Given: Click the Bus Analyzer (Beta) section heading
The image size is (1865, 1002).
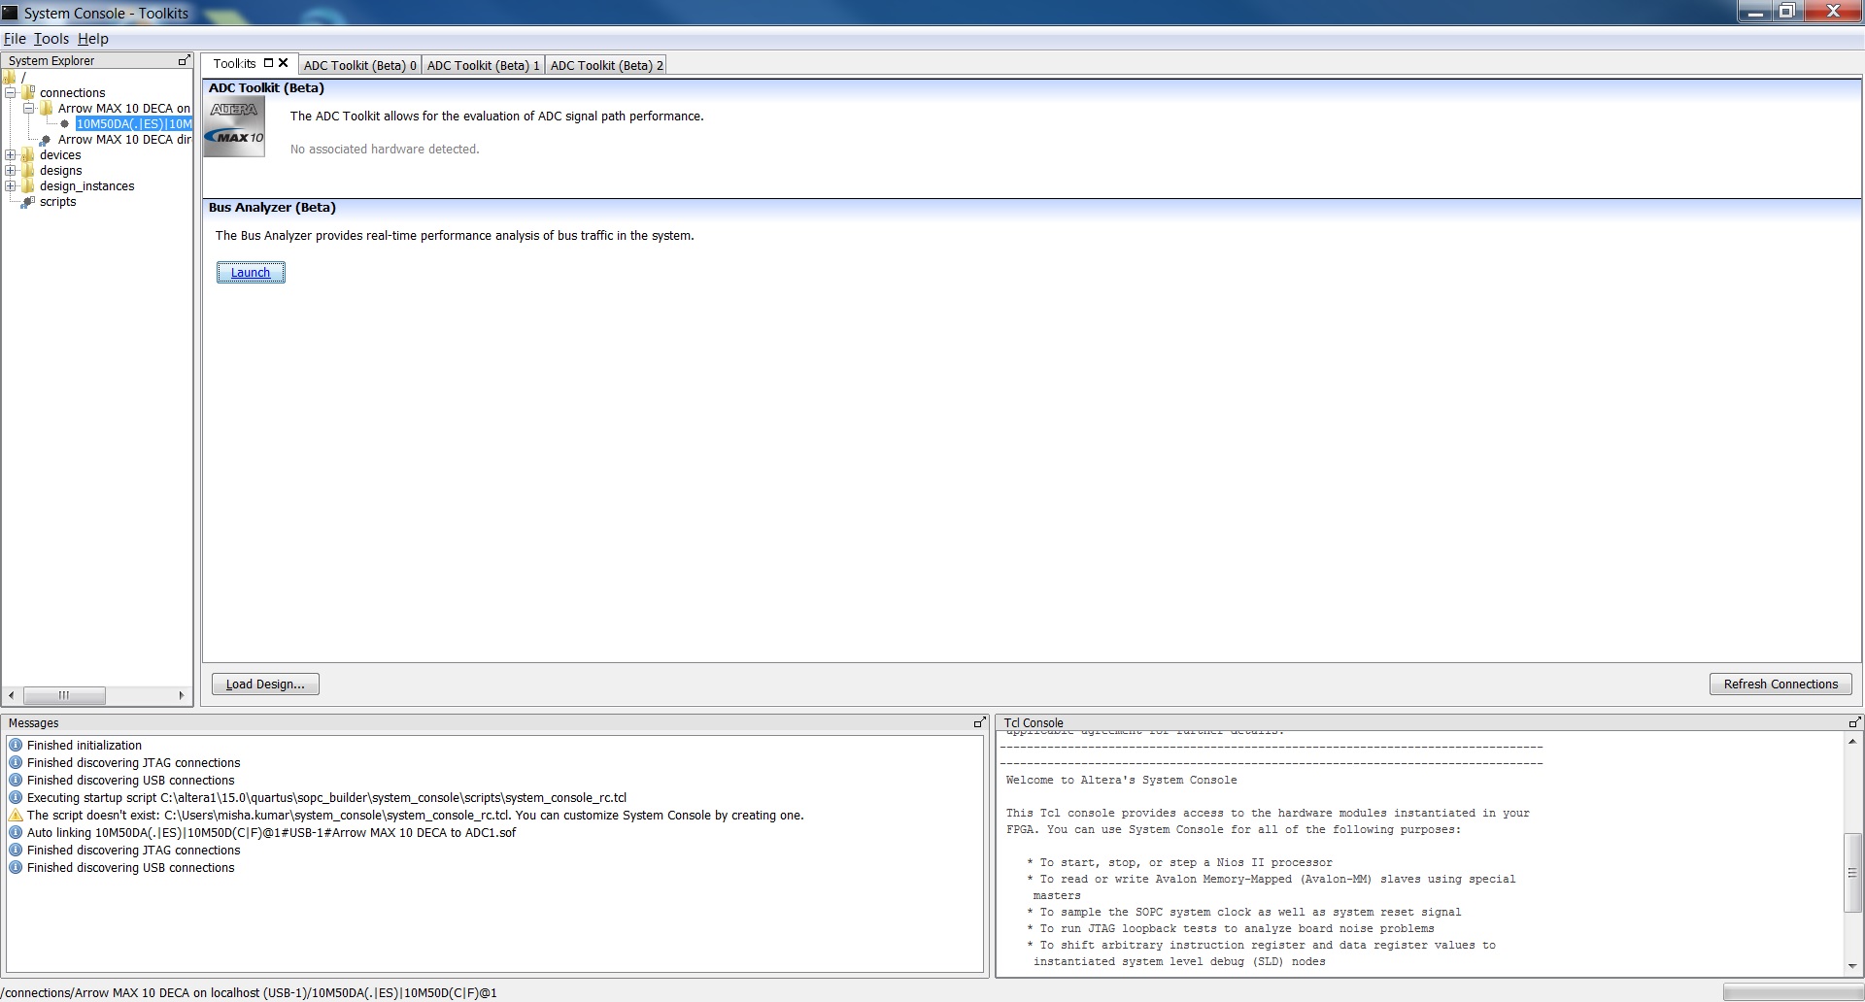Looking at the screenshot, I should tap(272, 207).
